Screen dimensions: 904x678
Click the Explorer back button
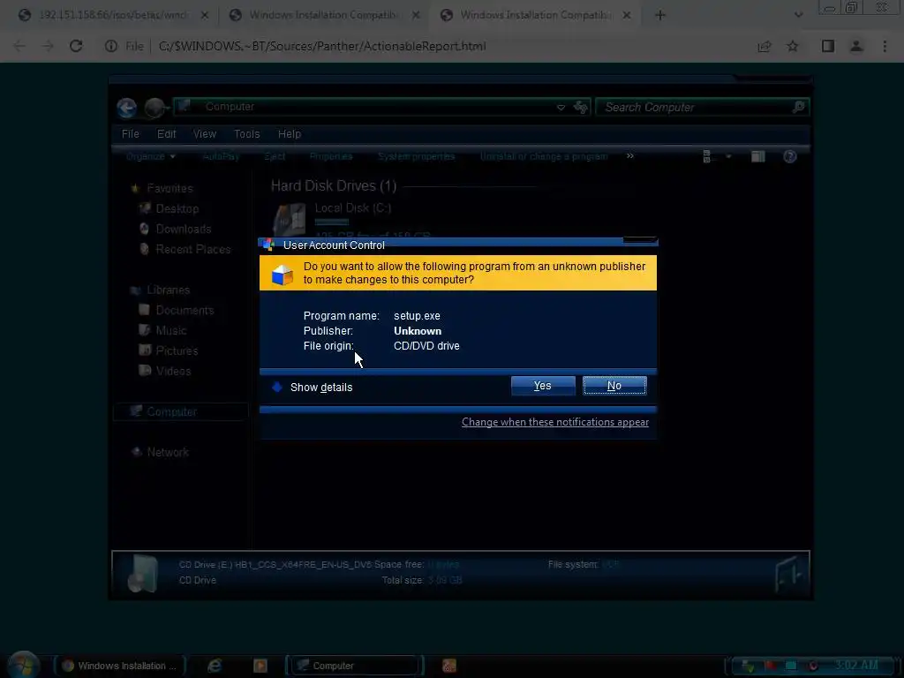tap(127, 107)
